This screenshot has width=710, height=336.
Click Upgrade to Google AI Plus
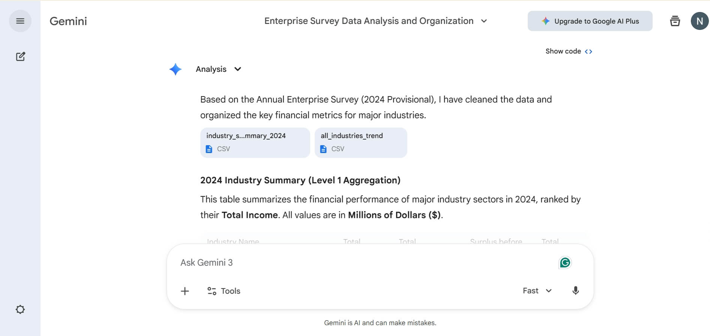point(590,21)
